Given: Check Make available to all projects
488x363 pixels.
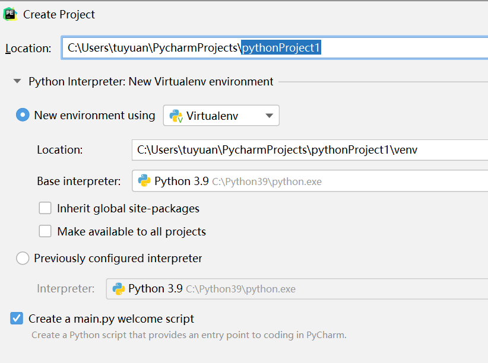Looking at the screenshot, I should click(45, 231).
